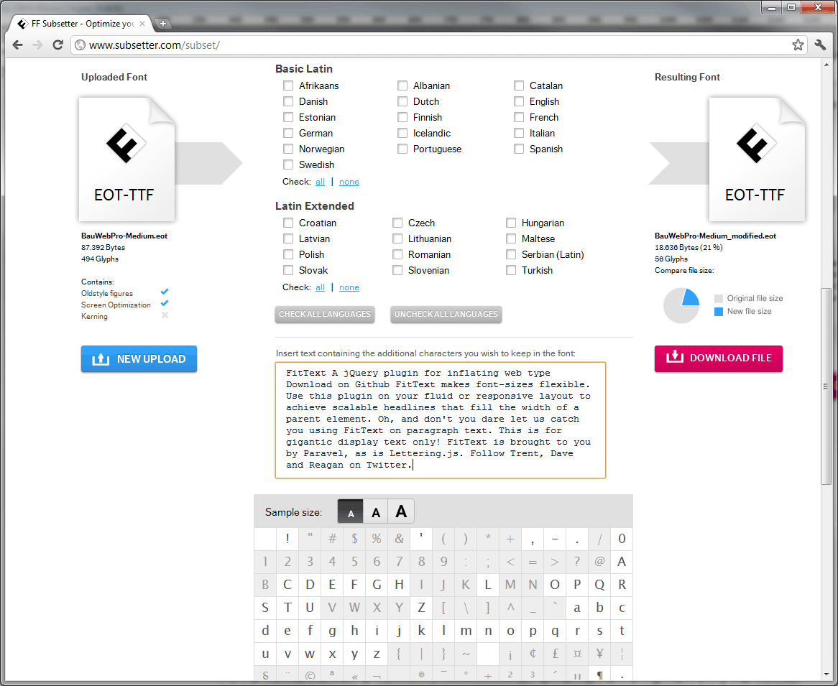Click the BauWebPro-Medium.eot file name
Viewport: 838px width, 686px height.
point(124,236)
